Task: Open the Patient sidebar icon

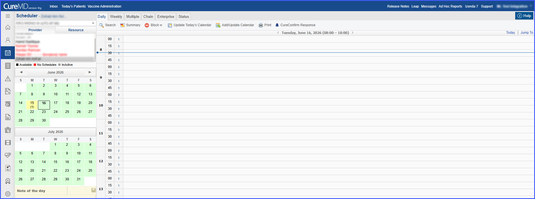Action: [8, 40]
